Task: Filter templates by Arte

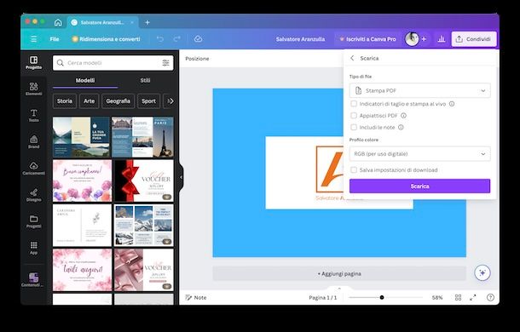Action: pyautogui.click(x=89, y=101)
